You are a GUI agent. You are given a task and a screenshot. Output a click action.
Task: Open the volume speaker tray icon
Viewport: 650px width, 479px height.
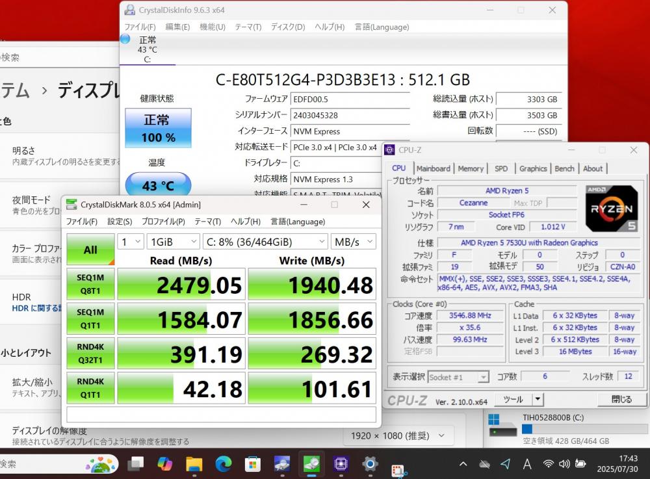(x=564, y=463)
